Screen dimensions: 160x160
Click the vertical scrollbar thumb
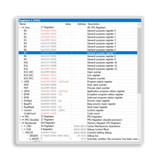pos(139,60)
